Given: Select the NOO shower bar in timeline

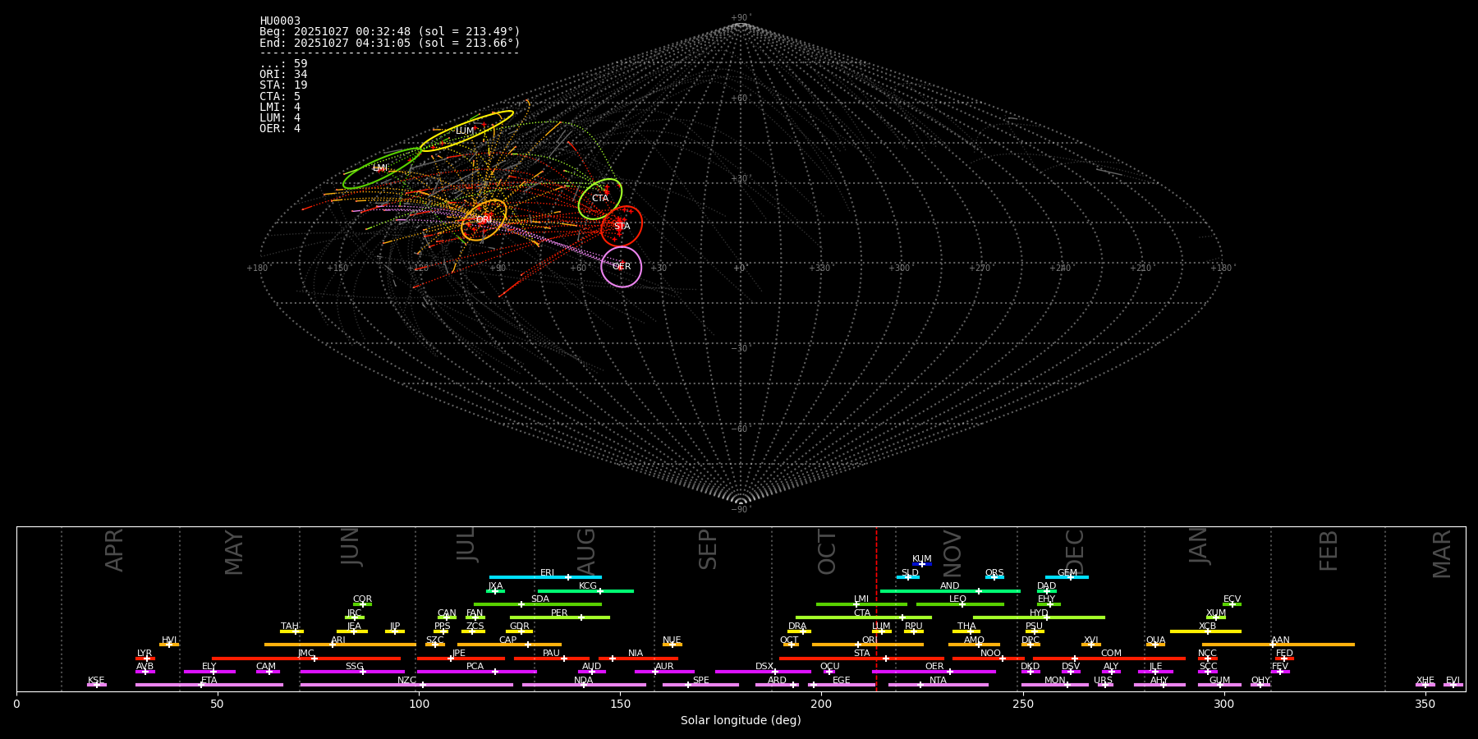Looking at the screenshot, I should coord(989,659).
